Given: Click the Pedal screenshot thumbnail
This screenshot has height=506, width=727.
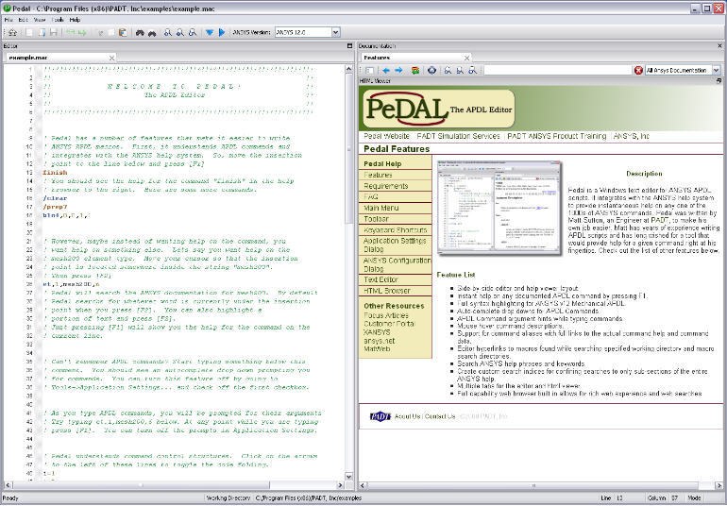Looking at the screenshot, I should [499, 208].
